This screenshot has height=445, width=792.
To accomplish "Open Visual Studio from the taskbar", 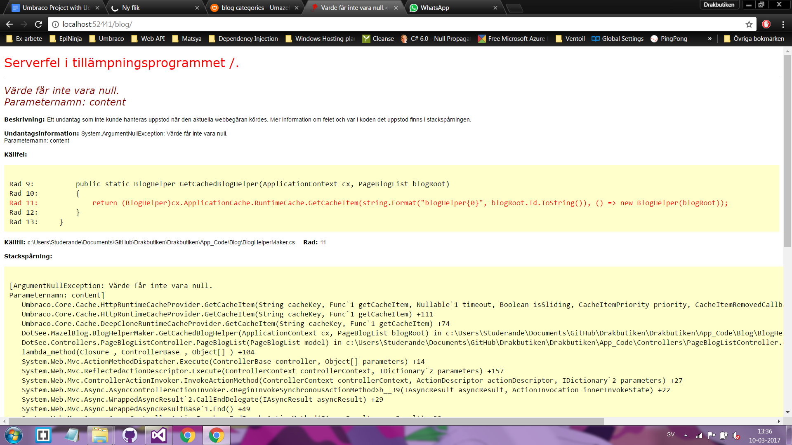I will coord(158,435).
